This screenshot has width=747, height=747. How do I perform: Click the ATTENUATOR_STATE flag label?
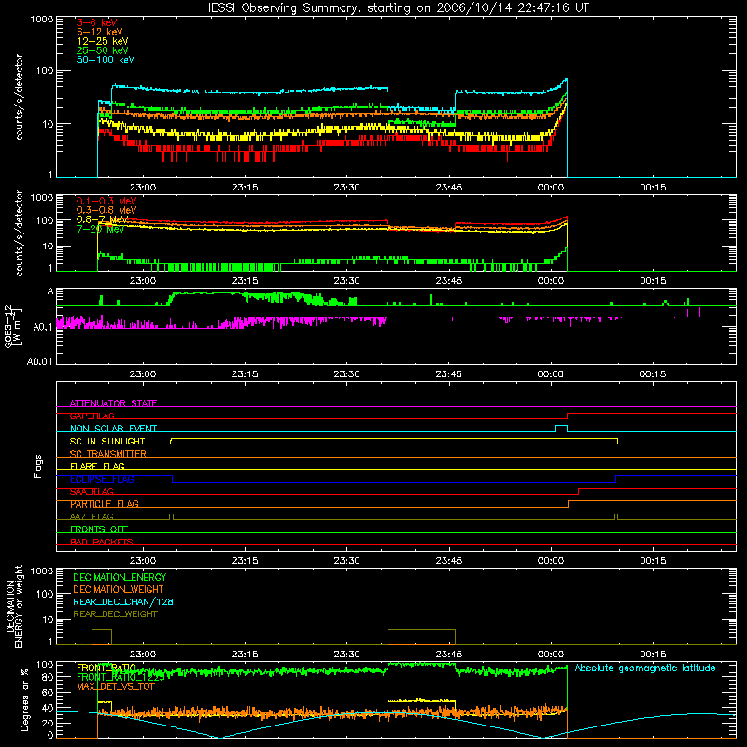pyautogui.click(x=113, y=403)
